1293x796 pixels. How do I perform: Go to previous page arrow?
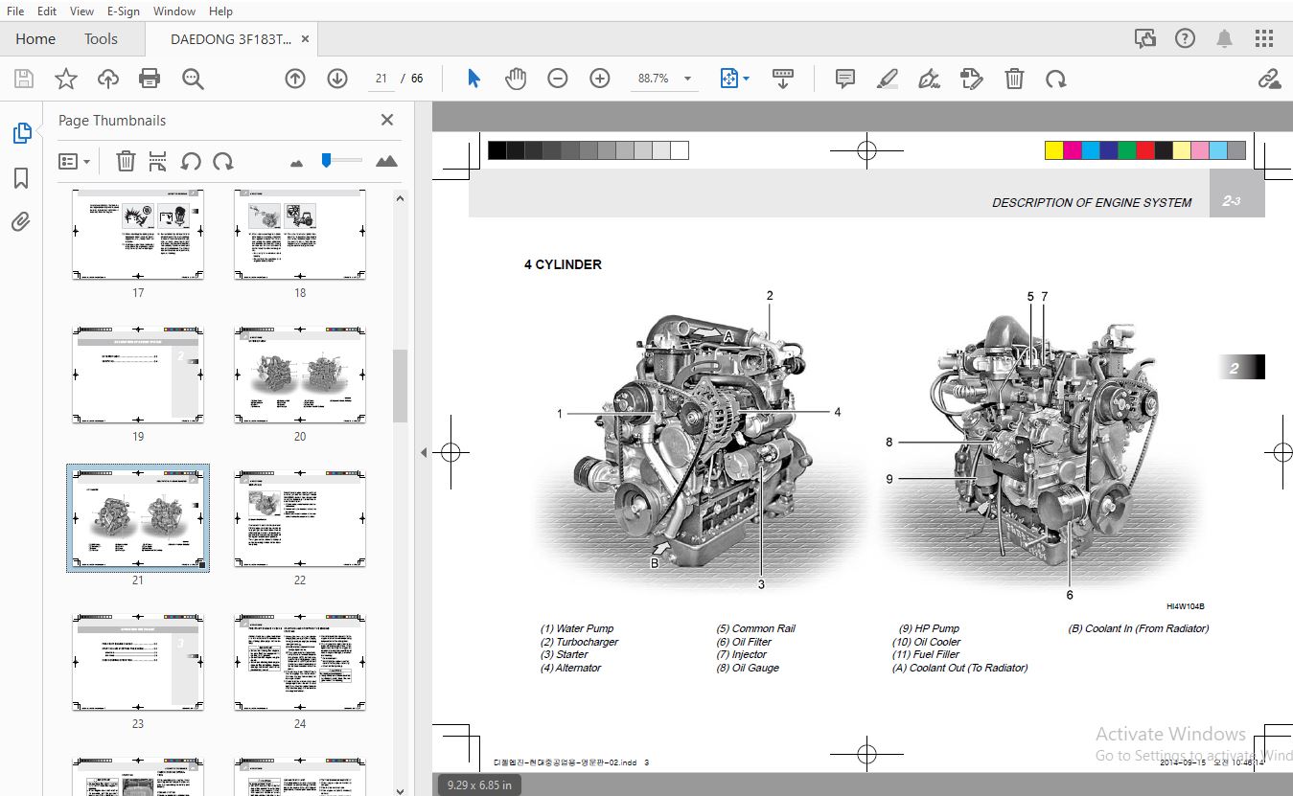click(295, 79)
